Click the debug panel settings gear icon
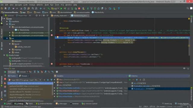This screenshot has height=108, width=193. click(184, 68)
